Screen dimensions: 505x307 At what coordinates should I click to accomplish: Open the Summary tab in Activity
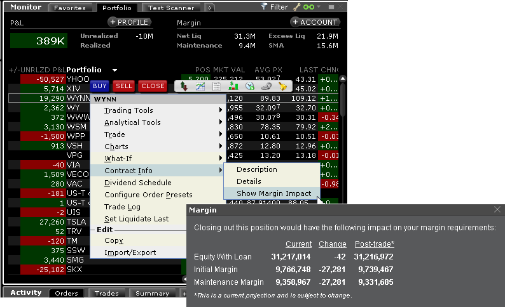152,293
